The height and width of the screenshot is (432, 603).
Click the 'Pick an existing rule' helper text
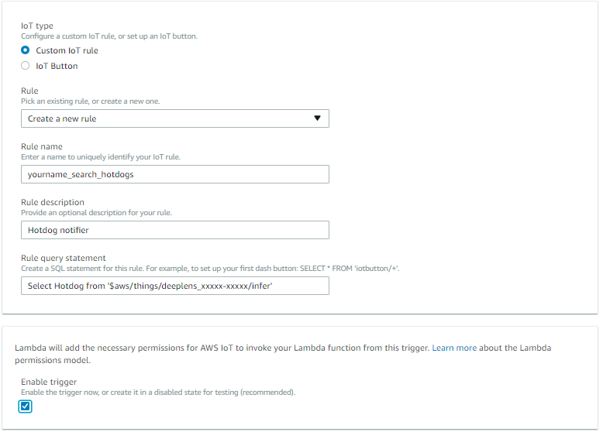[x=91, y=101]
